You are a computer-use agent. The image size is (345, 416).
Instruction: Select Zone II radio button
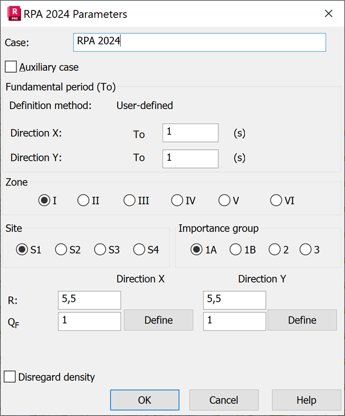tap(83, 201)
